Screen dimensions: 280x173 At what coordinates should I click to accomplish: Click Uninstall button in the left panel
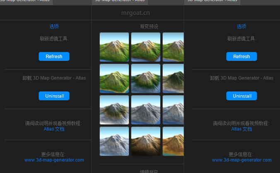click(x=54, y=96)
